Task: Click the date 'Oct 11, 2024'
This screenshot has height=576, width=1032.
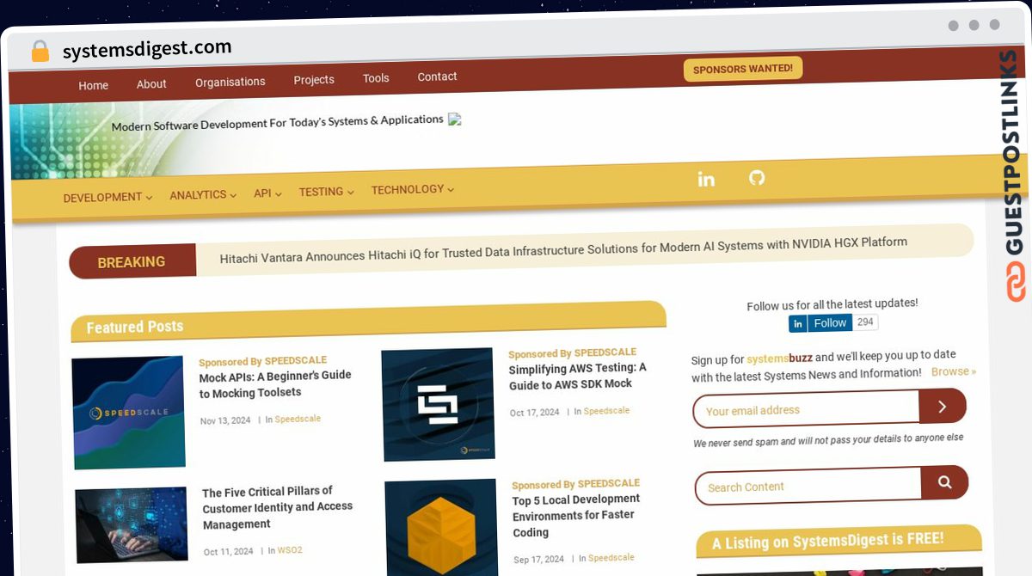Action: (229, 552)
